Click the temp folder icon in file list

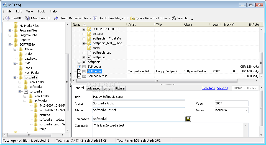89,48
